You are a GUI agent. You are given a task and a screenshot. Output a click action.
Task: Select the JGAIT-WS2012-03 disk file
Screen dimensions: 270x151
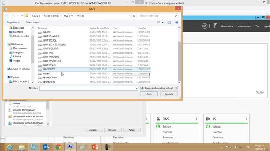[94, 61]
